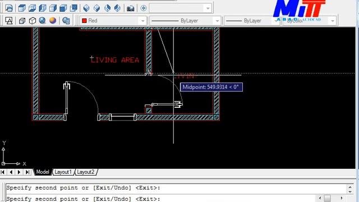This screenshot has height=202, width=359.
Task: Click the Midpoint 549.9314 tooltip
Action: (x=211, y=87)
